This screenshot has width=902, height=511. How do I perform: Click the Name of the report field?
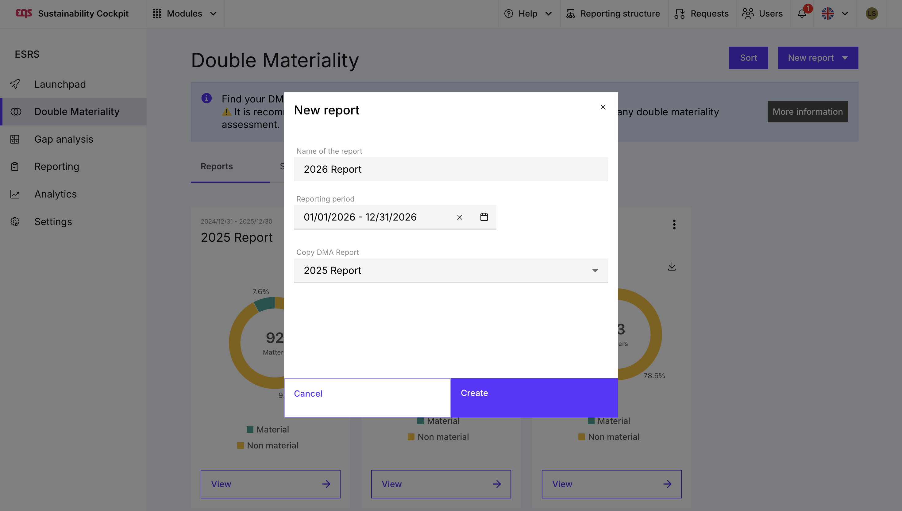pos(451,169)
